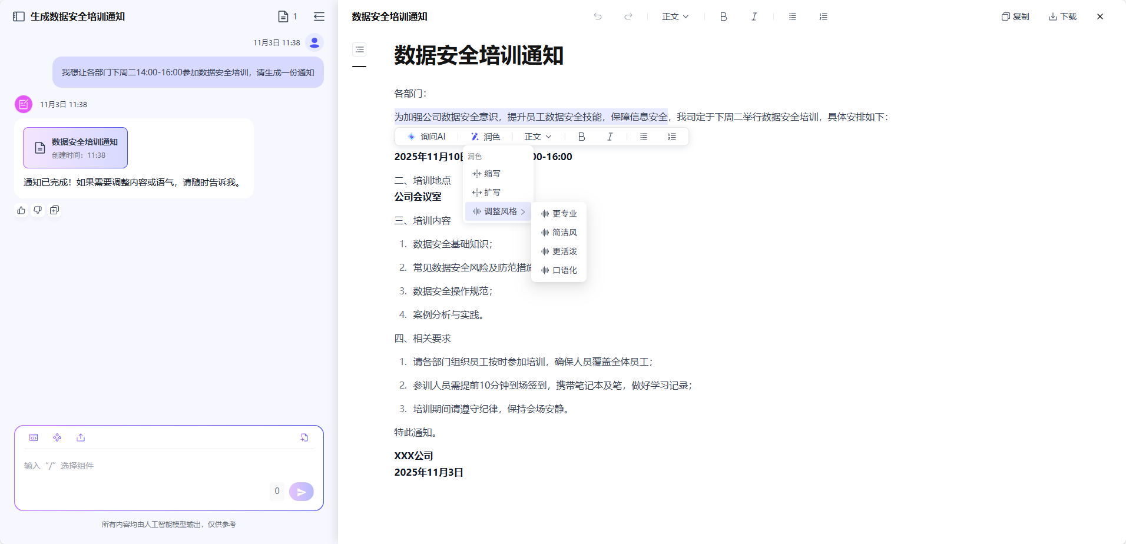Click the thumbs up feedback icon
Viewport: 1126px width, 544px height.
pyautogui.click(x=21, y=210)
